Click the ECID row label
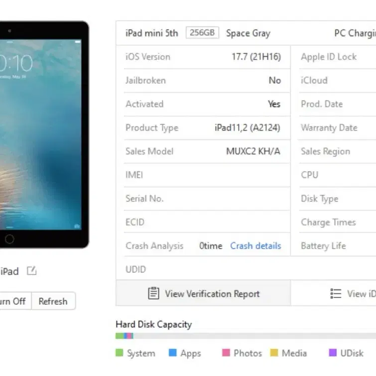376x376 pixels. point(135,222)
